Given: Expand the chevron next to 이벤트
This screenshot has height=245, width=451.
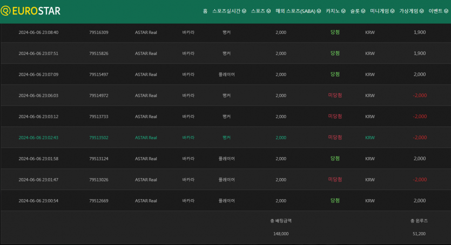Looking at the screenshot, I should point(446,11).
